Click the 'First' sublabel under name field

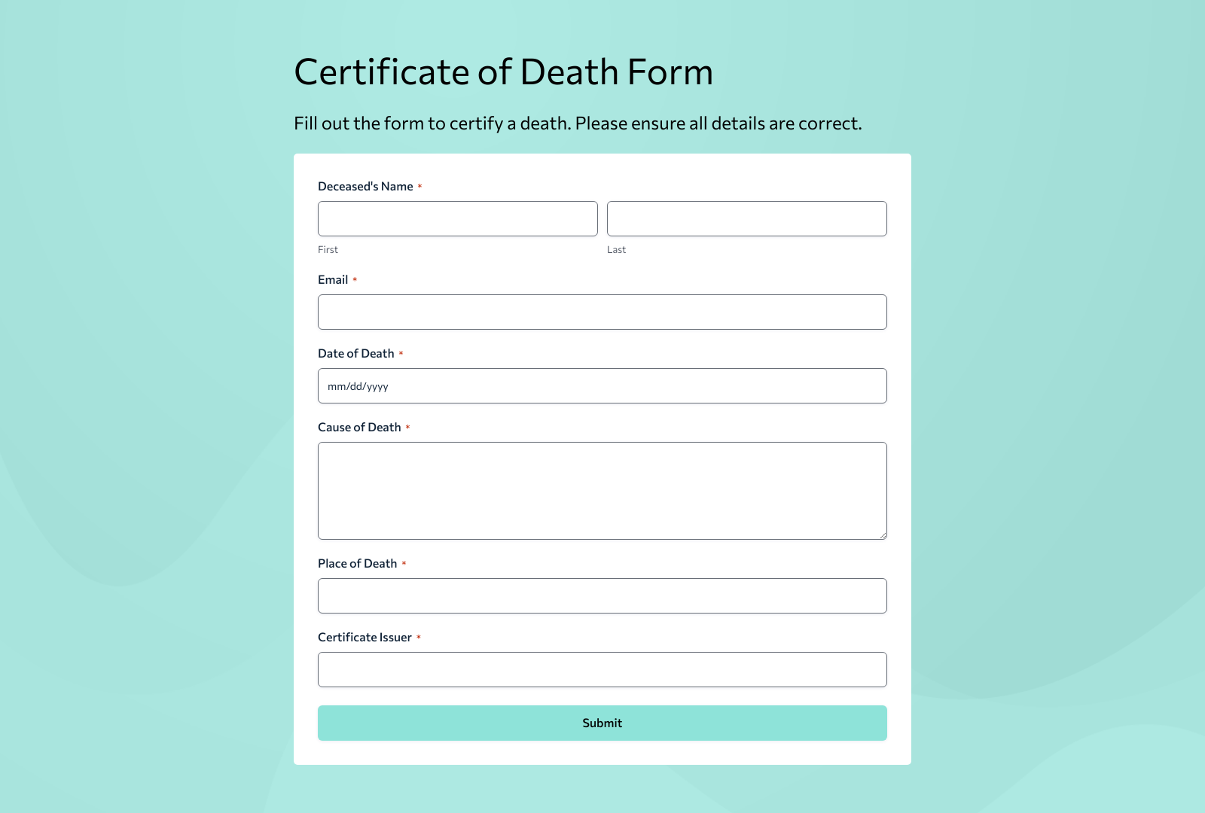tap(328, 249)
